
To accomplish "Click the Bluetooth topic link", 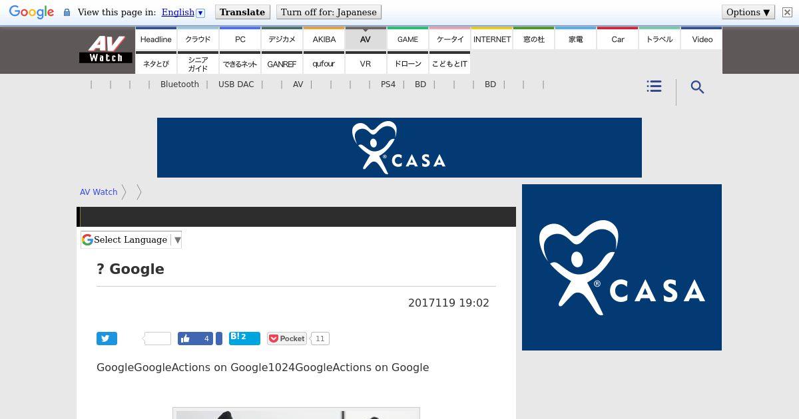I will 180,84.
